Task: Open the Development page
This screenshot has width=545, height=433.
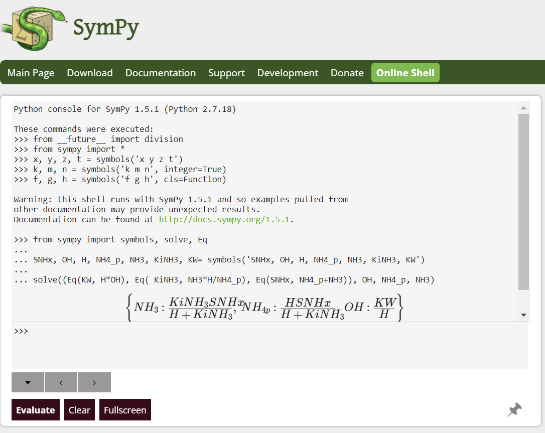Action: 288,73
